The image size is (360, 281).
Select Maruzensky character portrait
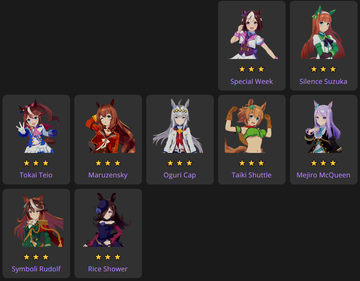click(108, 126)
